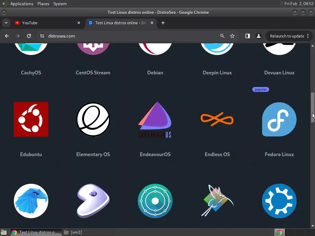This screenshot has height=236, width=315.
Task: Click the CachyOS name link
Action: (x=31, y=73)
